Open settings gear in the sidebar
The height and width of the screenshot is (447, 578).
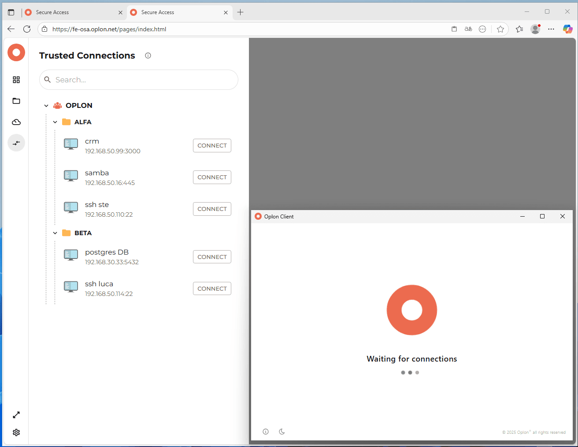tap(16, 432)
